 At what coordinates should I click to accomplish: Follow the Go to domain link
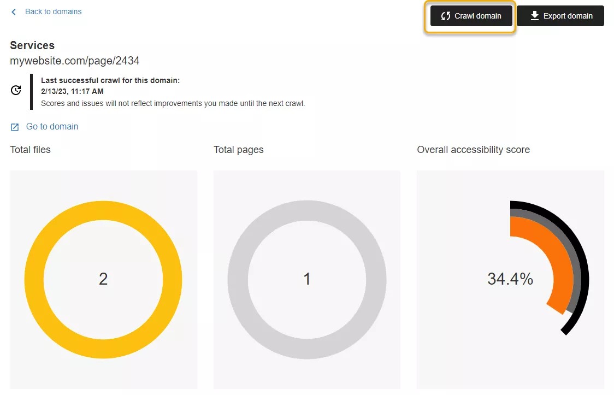click(x=52, y=126)
